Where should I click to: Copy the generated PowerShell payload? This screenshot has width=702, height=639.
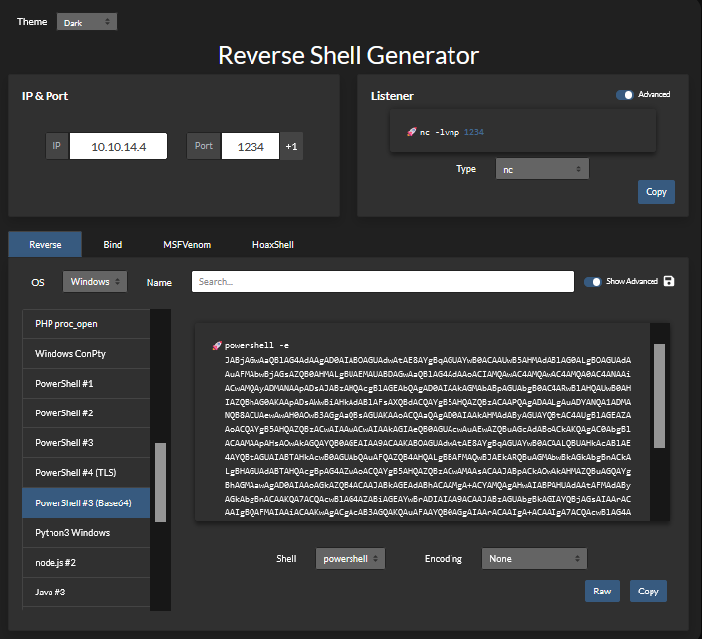click(649, 592)
